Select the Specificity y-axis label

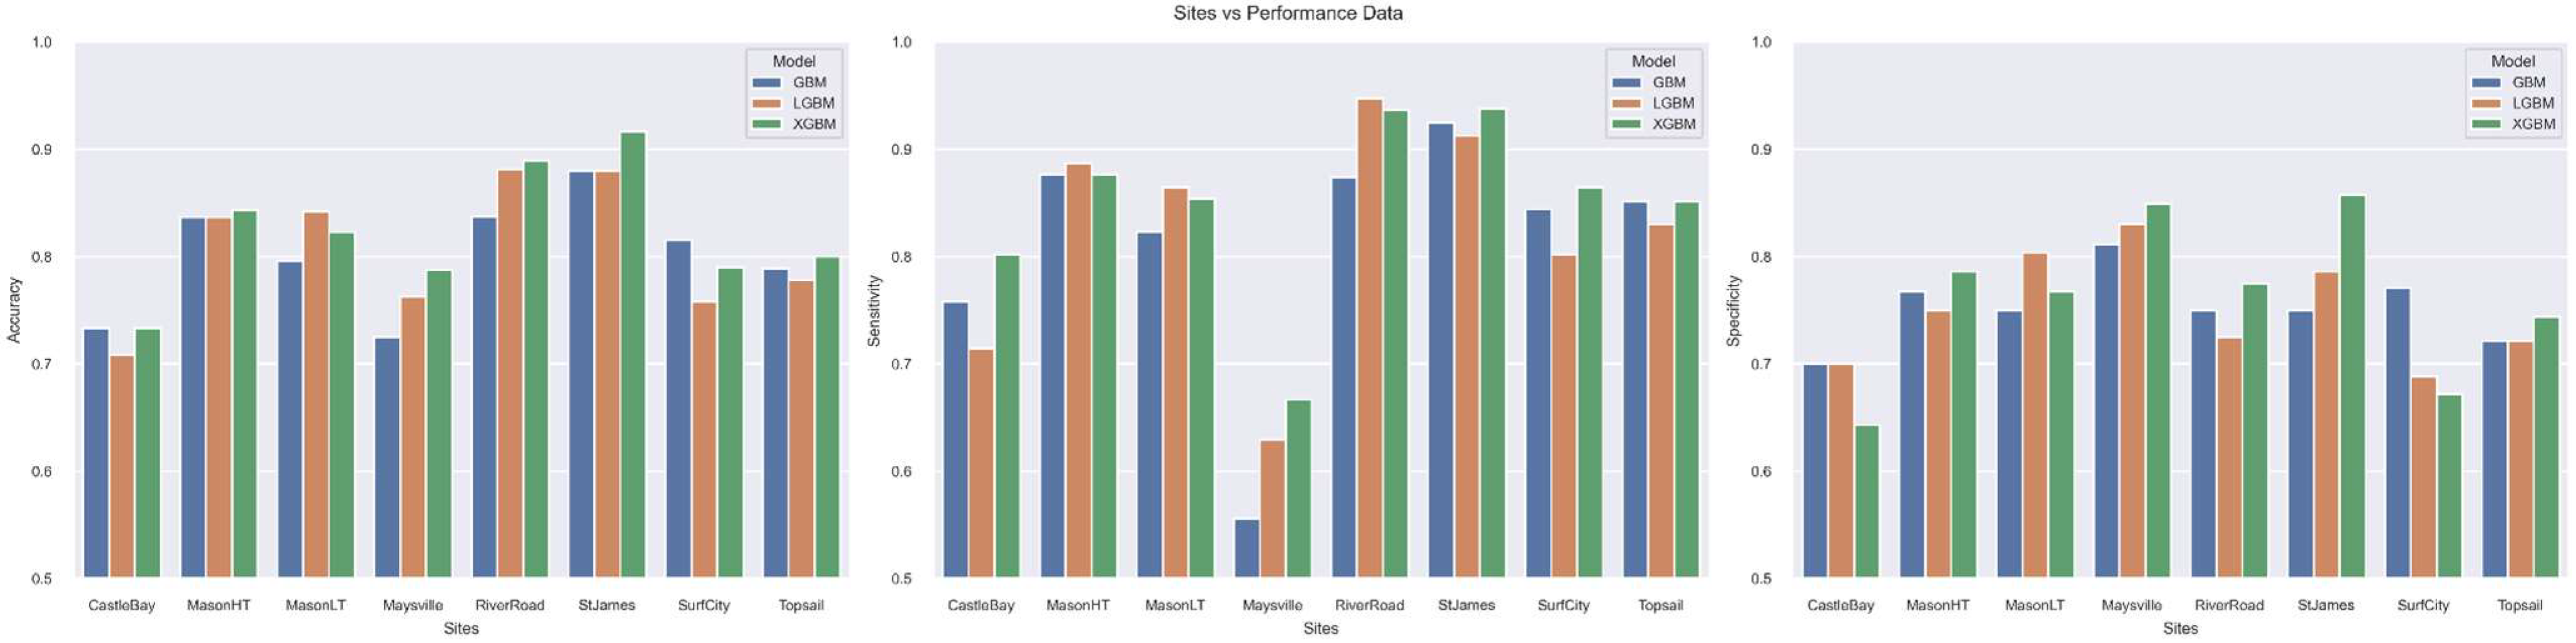pyautogui.click(x=1734, y=311)
